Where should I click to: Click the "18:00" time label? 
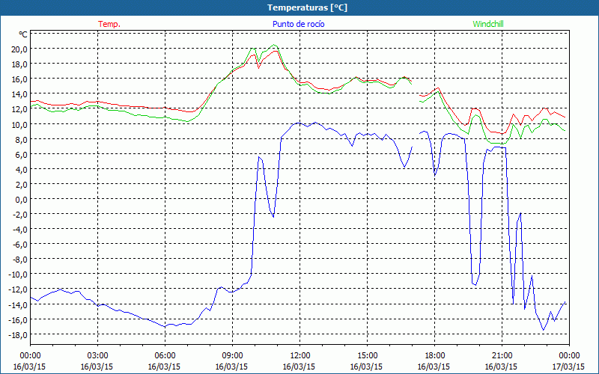point(434,356)
